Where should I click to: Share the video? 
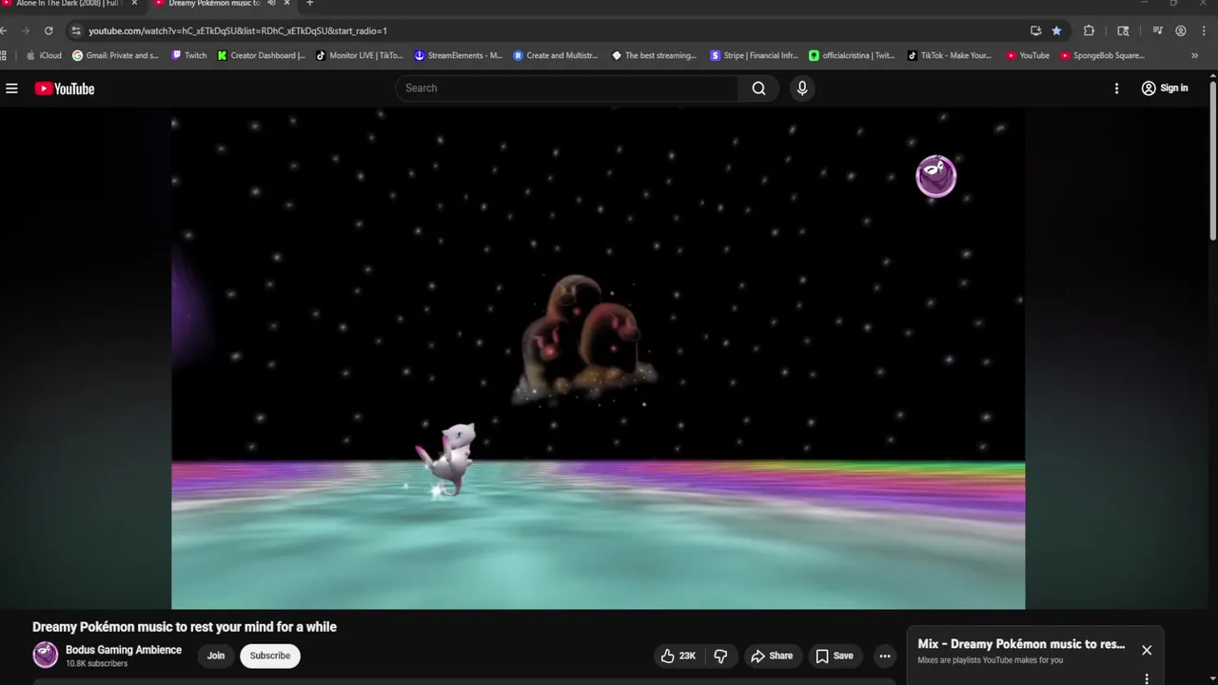click(x=772, y=656)
